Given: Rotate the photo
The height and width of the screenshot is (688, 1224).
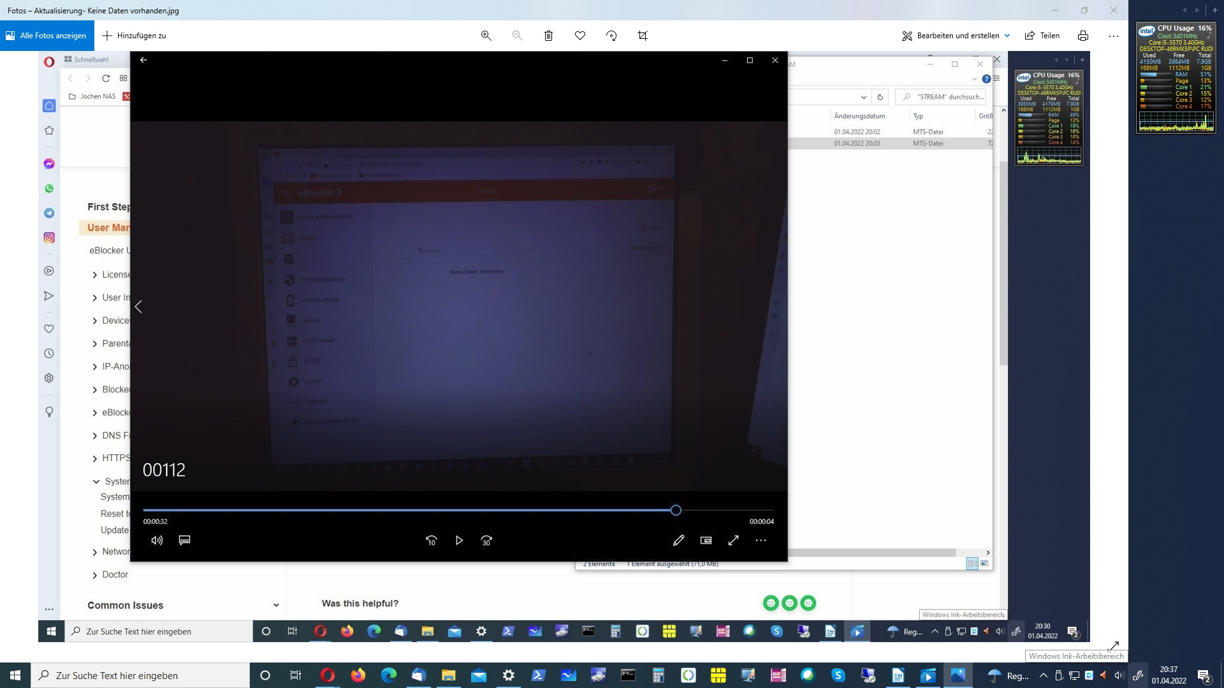Looking at the screenshot, I should click(611, 36).
